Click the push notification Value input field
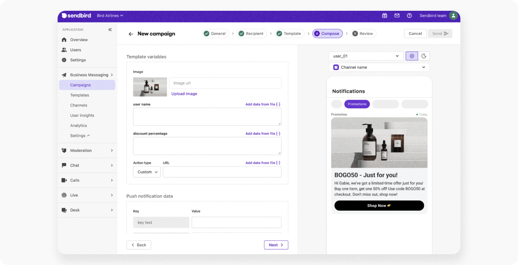 click(237, 222)
